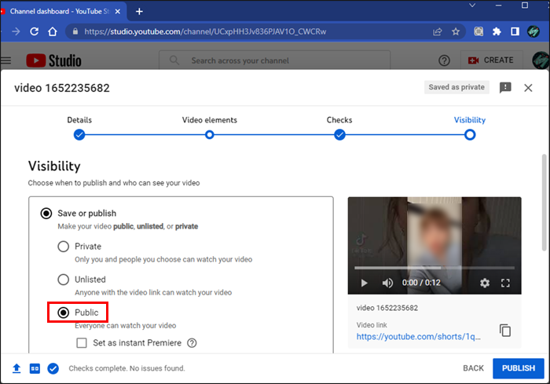
Task: Play the video preview
Action: [x=363, y=283]
